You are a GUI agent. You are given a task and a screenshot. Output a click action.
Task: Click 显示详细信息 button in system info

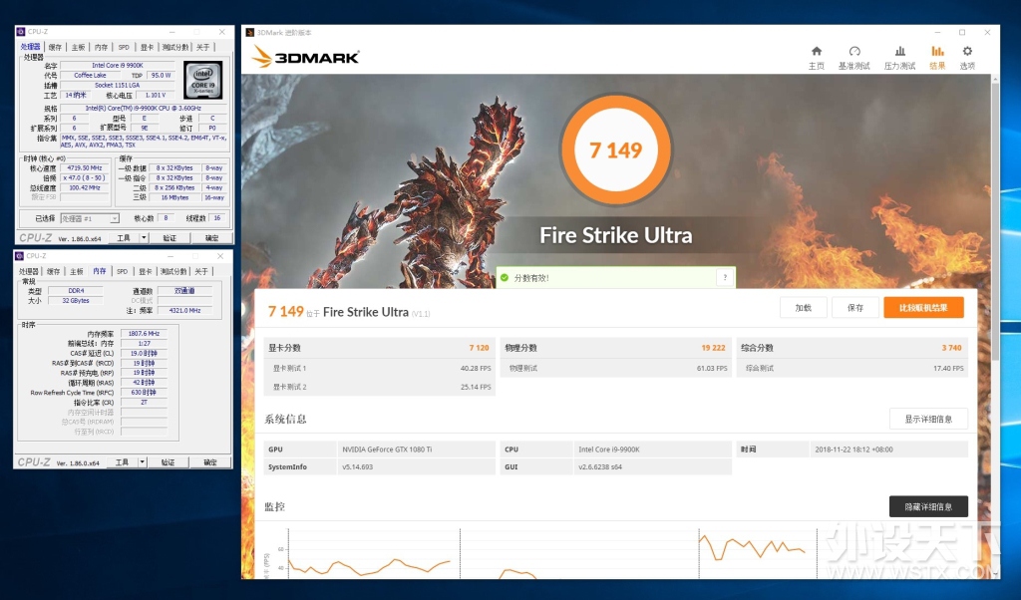(928, 419)
